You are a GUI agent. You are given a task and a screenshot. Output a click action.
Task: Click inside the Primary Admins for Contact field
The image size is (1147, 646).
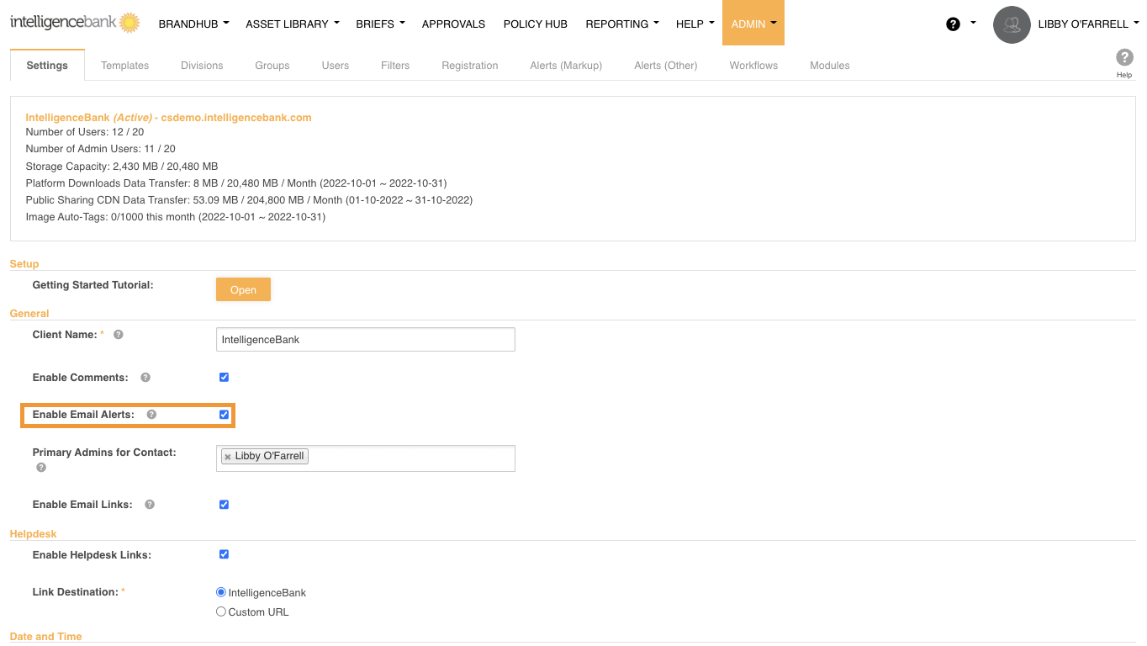366,458
